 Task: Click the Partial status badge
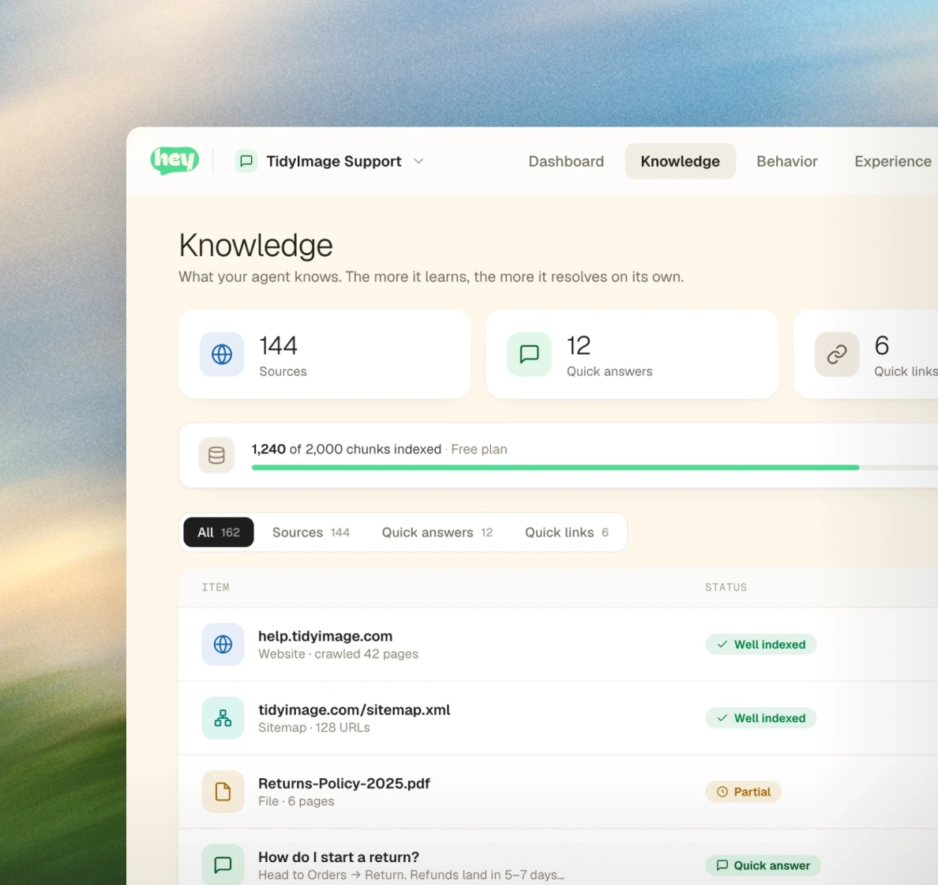[743, 792]
